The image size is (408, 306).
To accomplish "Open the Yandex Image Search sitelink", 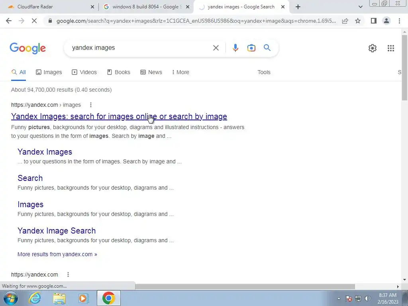I will pos(57,231).
